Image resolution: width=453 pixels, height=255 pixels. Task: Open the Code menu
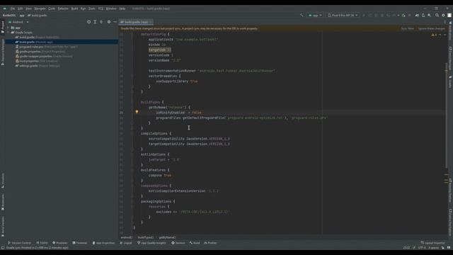[x=52, y=8]
